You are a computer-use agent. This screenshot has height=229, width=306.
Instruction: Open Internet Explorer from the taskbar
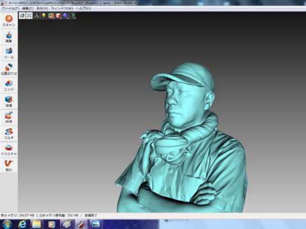(22, 224)
